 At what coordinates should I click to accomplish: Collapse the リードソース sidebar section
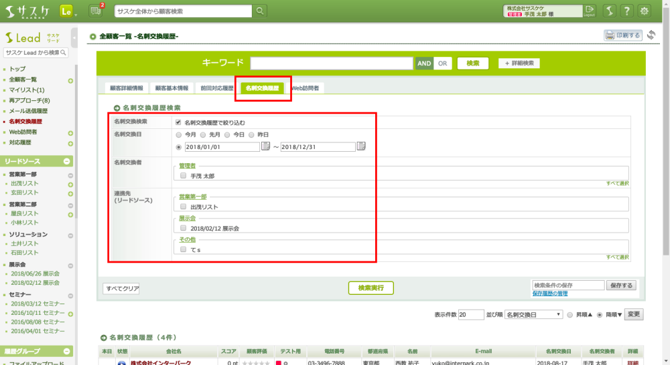pyautogui.click(x=67, y=162)
